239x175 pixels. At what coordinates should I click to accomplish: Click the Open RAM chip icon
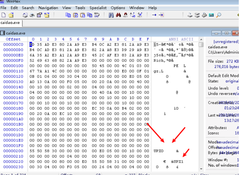pyautogui.click(x=204, y=15)
